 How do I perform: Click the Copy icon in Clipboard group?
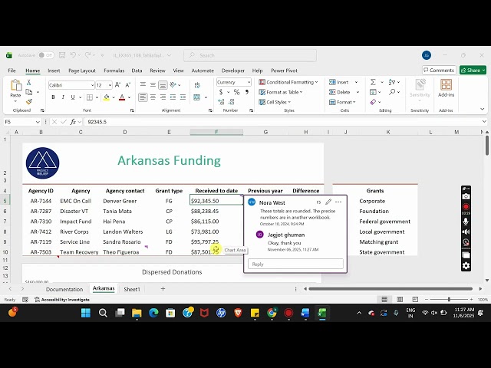29,92
